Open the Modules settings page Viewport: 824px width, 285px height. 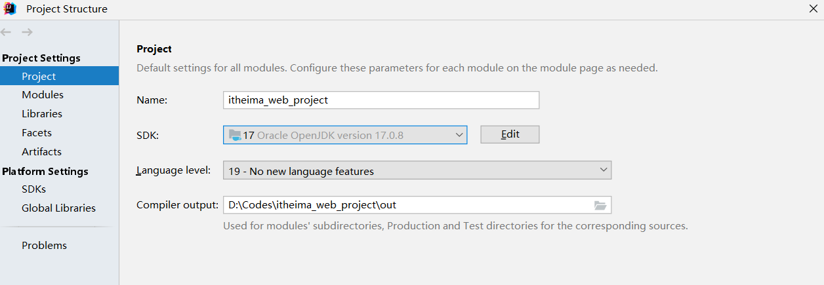pos(42,95)
